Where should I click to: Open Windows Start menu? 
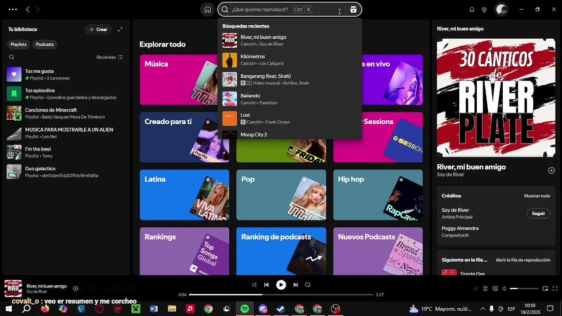click(x=8, y=309)
